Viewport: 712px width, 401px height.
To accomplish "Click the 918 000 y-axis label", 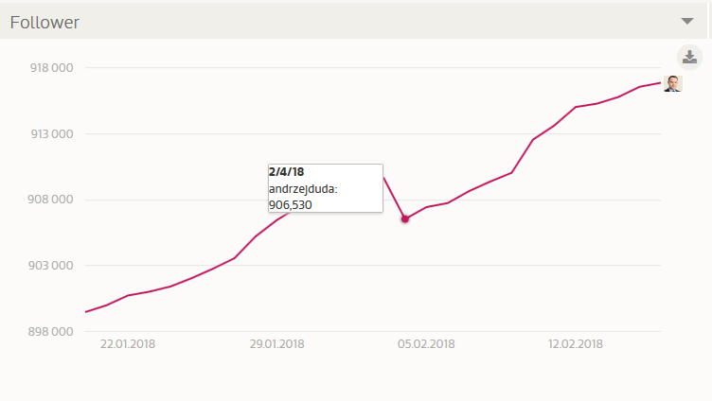I will [x=52, y=68].
